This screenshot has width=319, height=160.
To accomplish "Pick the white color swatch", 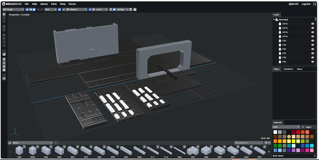I will coord(275,132).
